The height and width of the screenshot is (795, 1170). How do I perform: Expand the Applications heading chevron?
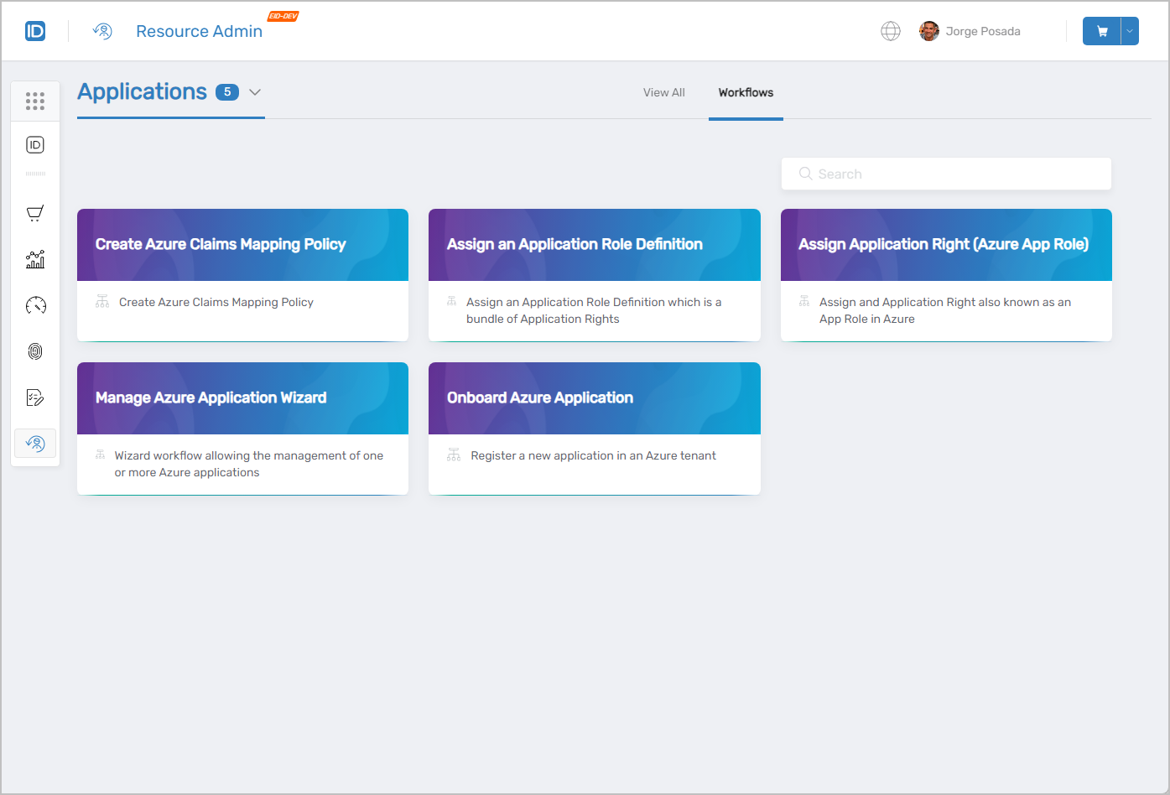click(x=254, y=92)
